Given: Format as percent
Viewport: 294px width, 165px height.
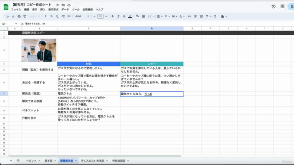Looking at the screenshot, I should pos(51,16).
